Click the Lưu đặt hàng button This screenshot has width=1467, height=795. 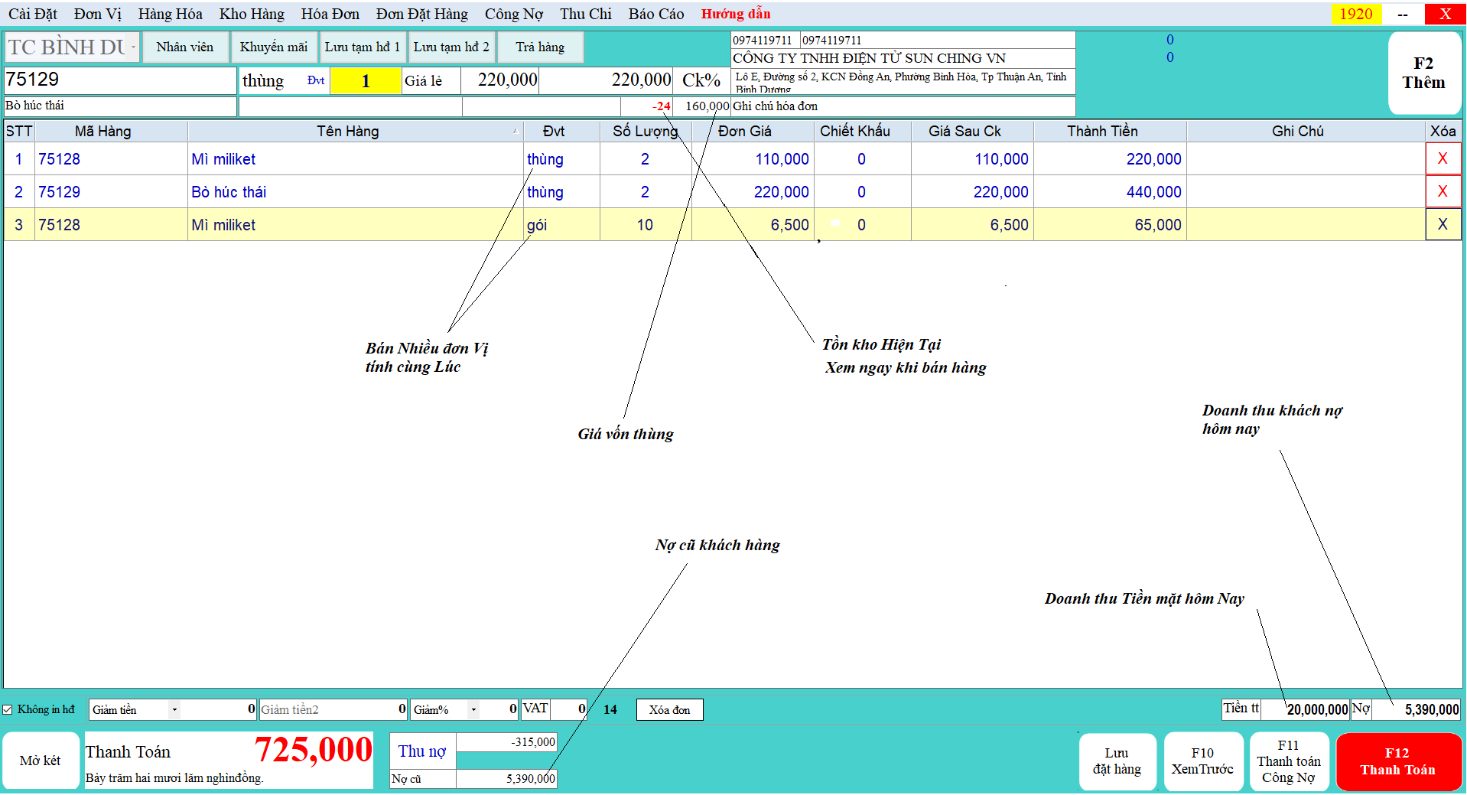point(1117,761)
